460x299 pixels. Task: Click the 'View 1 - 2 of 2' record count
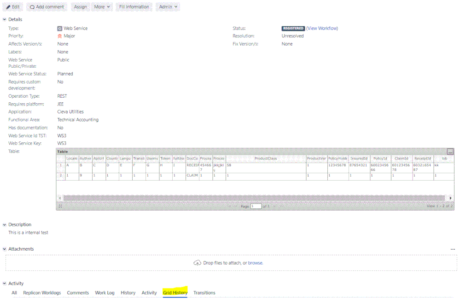440,206
